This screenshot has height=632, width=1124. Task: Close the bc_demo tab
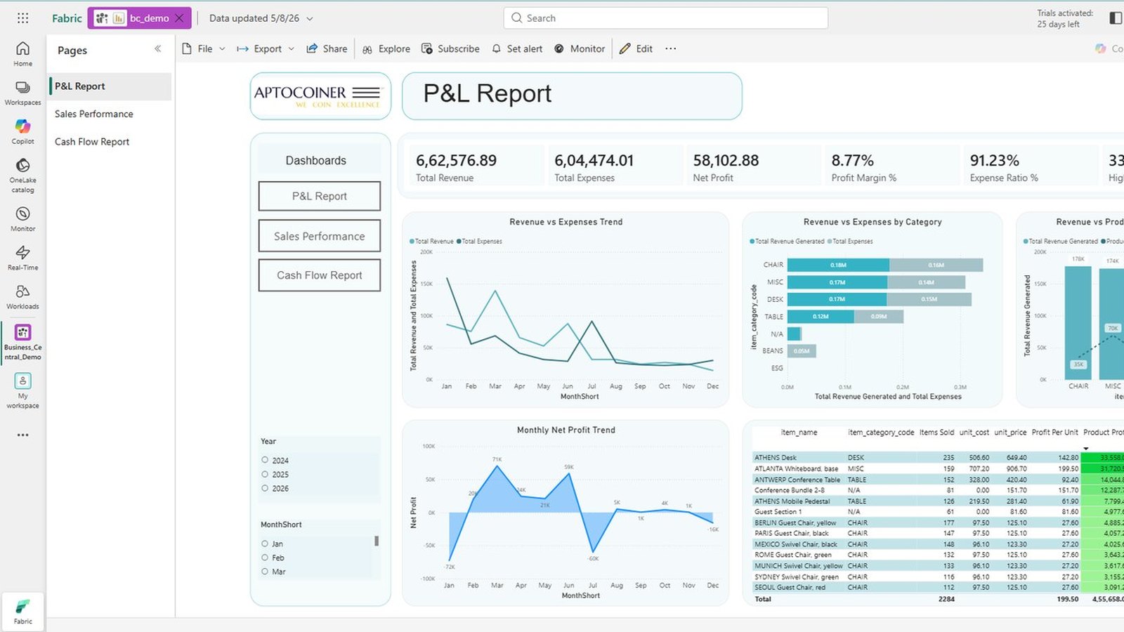click(x=179, y=18)
